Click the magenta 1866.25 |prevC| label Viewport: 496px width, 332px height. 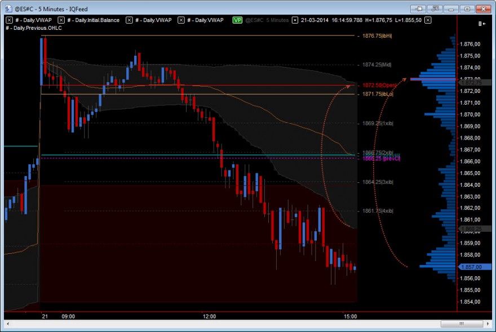pyautogui.click(x=381, y=159)
